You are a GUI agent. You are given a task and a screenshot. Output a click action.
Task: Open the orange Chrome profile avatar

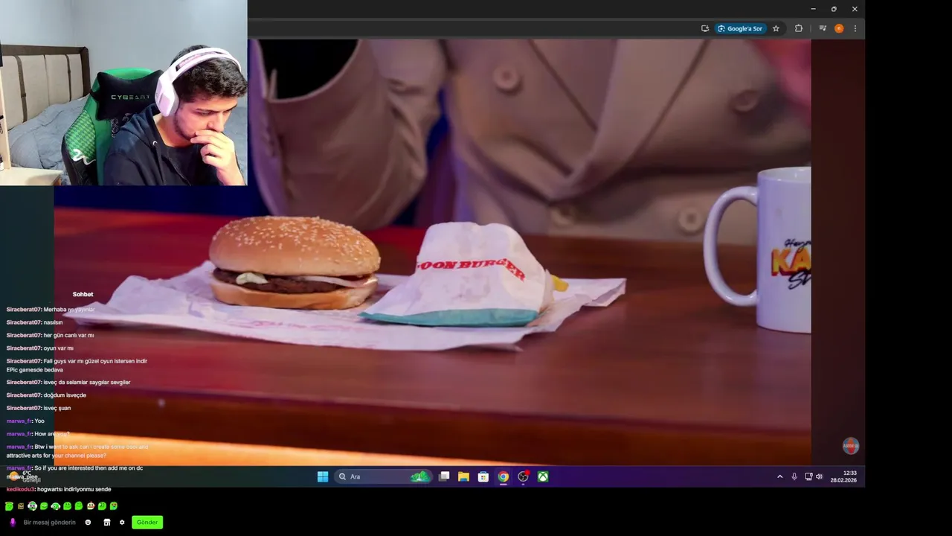[x=839, y=28]
